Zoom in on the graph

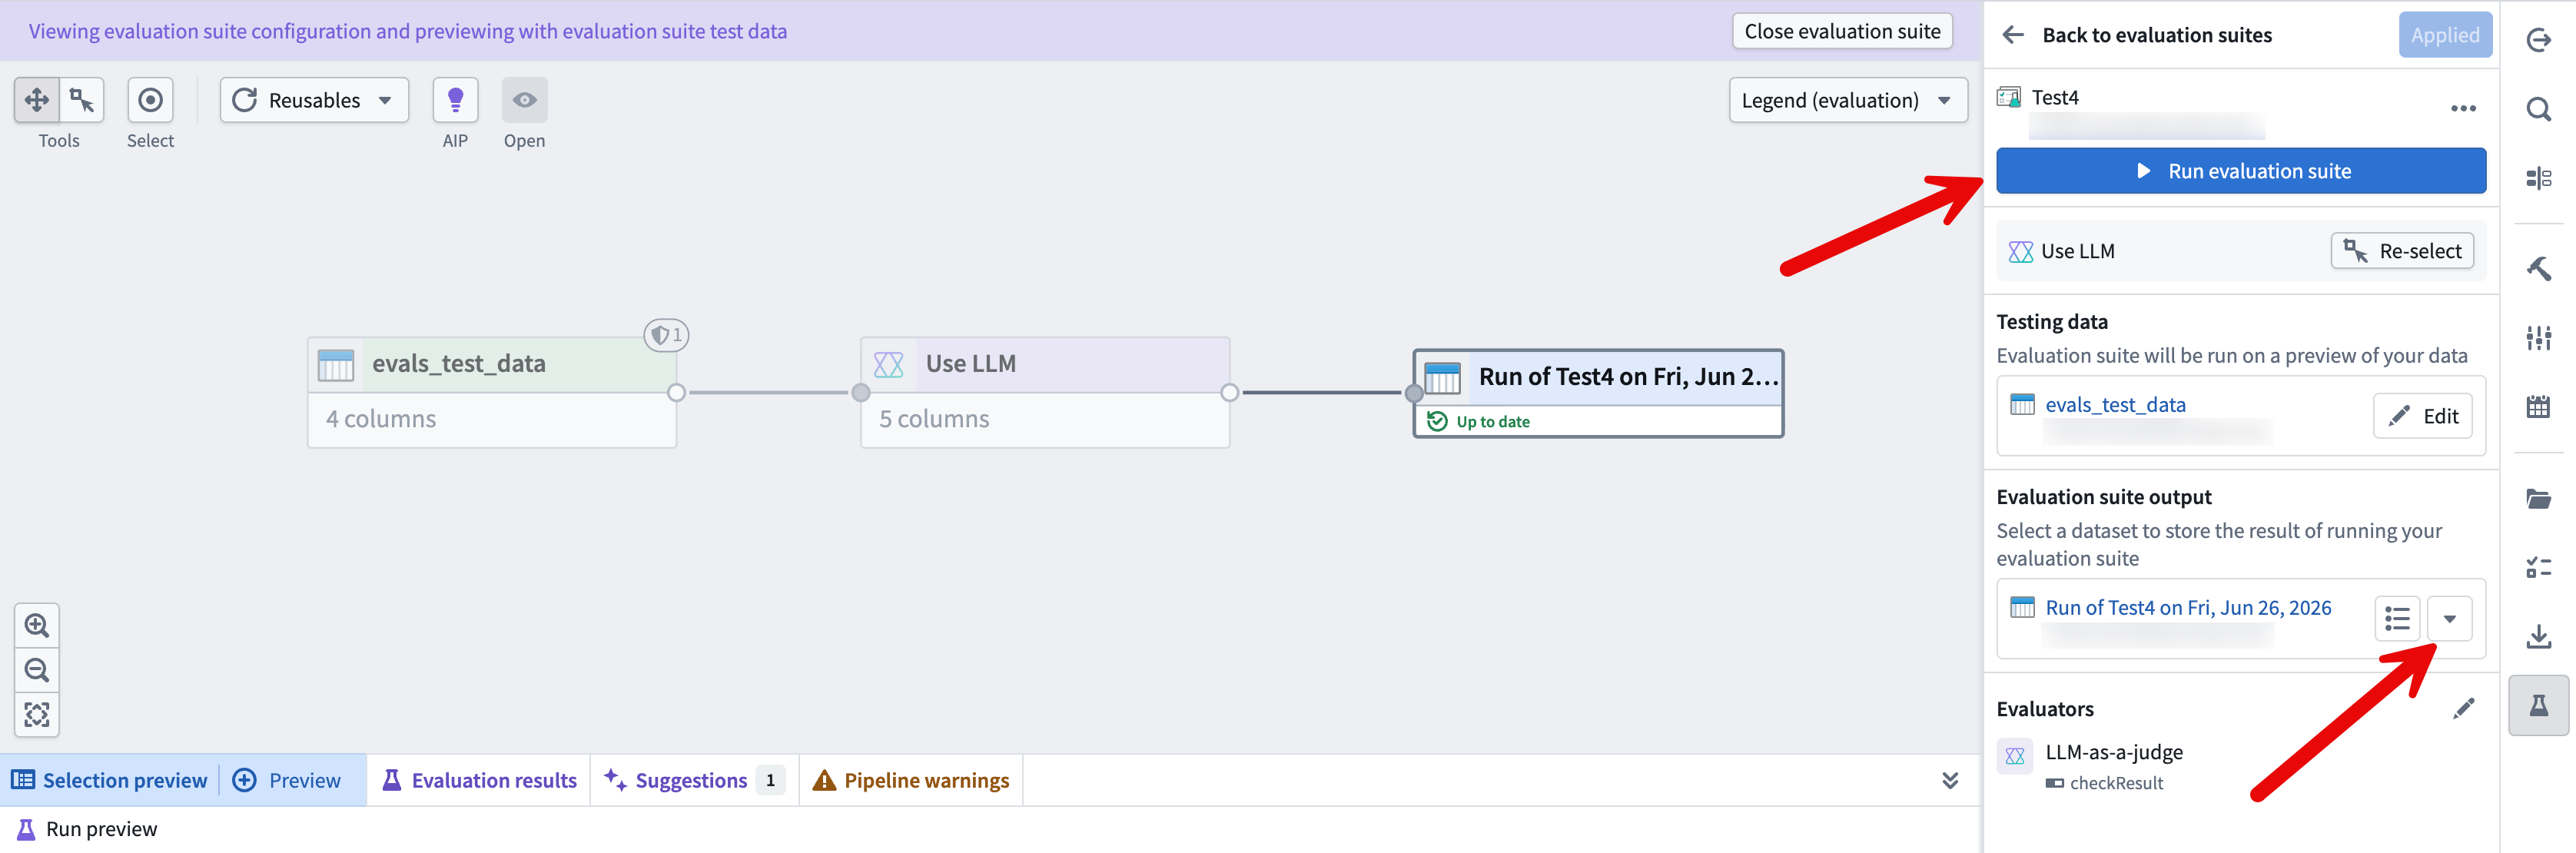37,626
